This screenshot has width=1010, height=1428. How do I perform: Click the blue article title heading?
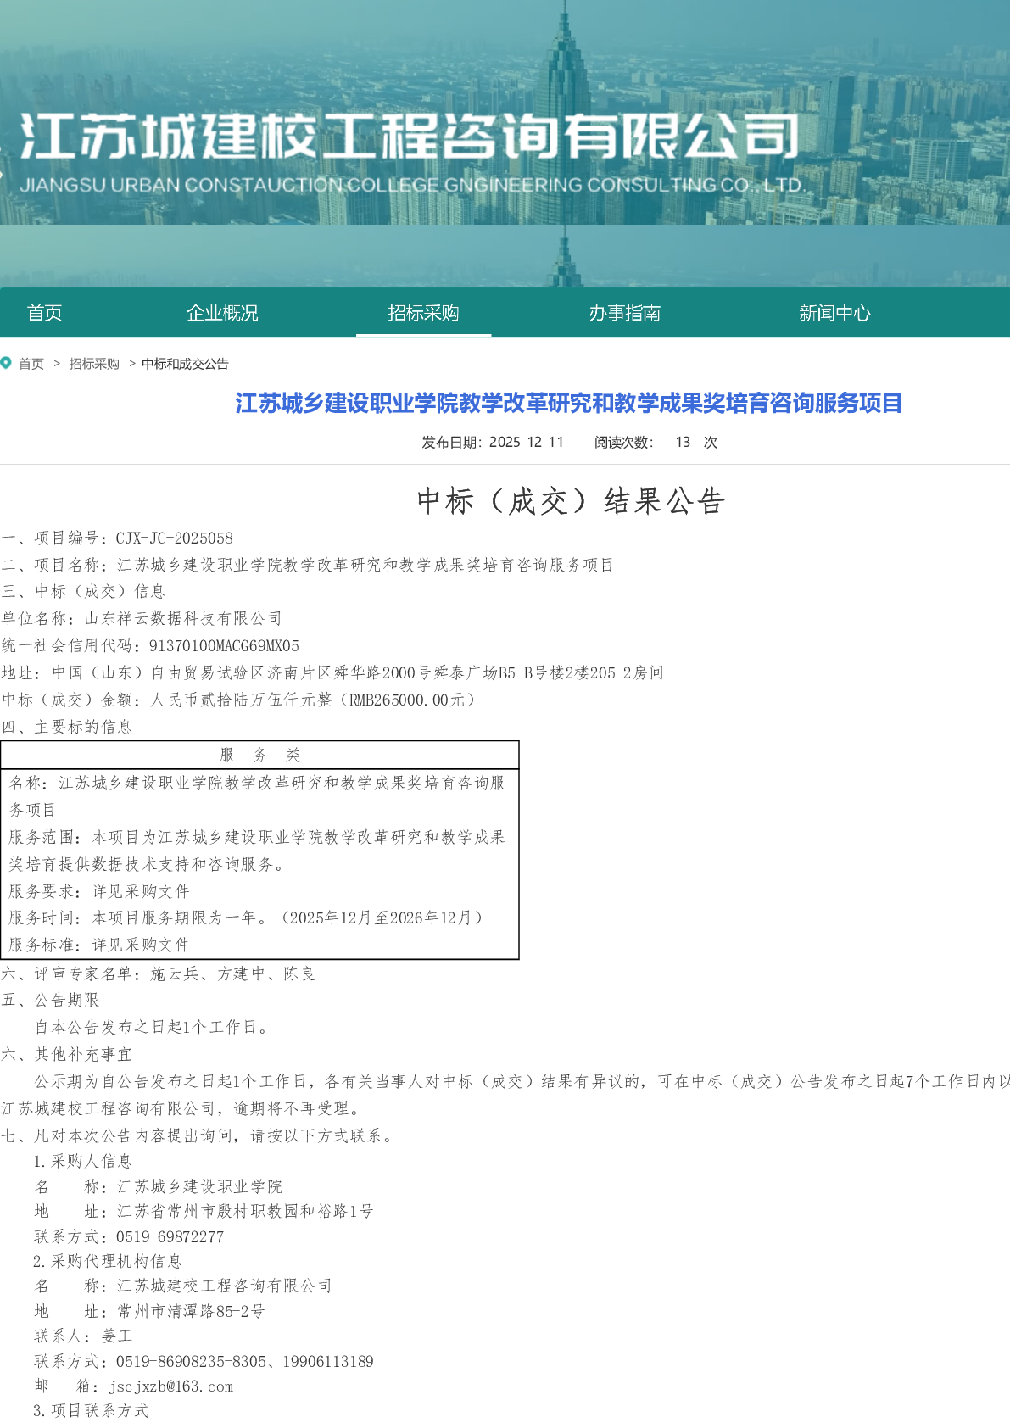568,403
